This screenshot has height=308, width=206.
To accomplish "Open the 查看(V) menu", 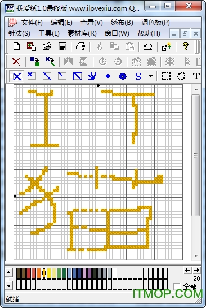I will [92, 23].
